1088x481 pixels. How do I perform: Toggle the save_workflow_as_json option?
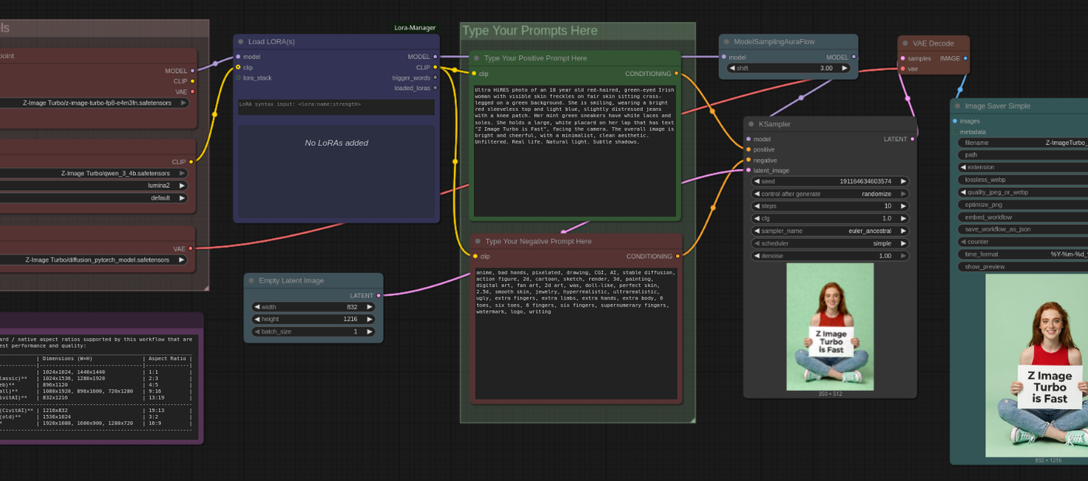click(x=1023, y=230)
